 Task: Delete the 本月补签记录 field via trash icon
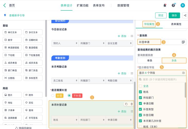tap(132, 104)
